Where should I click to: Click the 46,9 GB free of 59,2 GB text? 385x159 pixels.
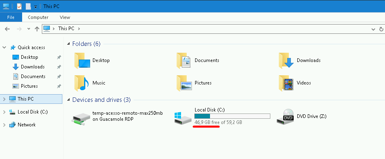click(218, 122)
